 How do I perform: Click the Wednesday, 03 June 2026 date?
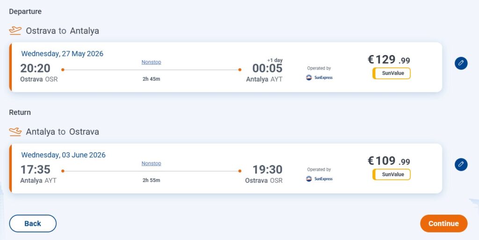(x=63, y=155)
